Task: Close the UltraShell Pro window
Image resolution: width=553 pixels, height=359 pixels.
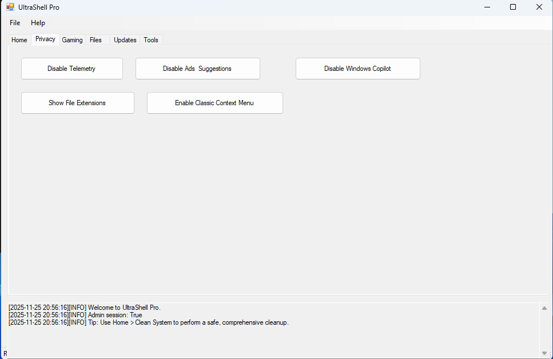Action: (x=539, y=7)
